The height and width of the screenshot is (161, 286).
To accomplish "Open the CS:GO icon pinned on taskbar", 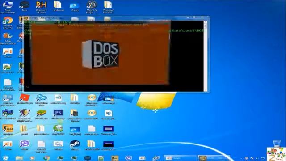I will pos(115,158).
